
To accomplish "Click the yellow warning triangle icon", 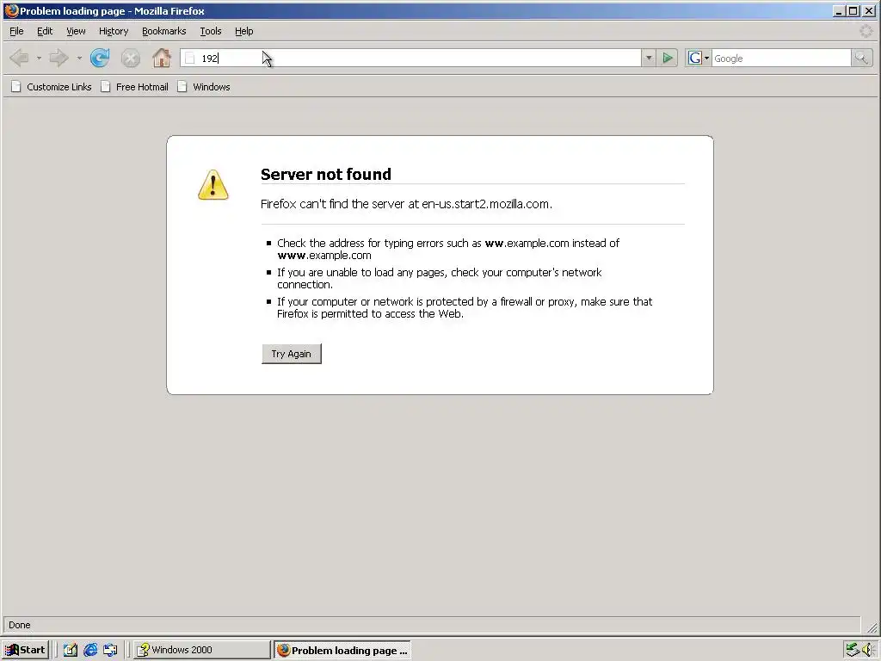I will pyautogui.click(x=213, y=184).
